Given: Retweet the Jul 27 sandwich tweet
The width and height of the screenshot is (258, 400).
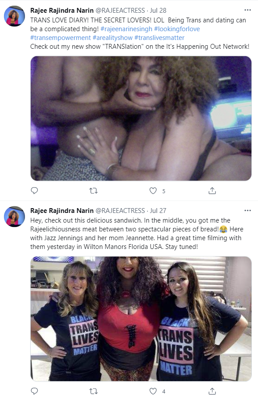Looking at the screenshot, I should pyautogui.click(x=94, y=391).
